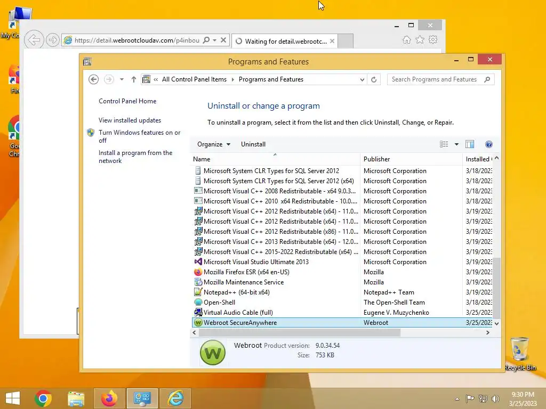The width and height of the screenshot is (546, 409).
Task: Open the Recycle Bin on the desktop
Action: pos(519,353)
